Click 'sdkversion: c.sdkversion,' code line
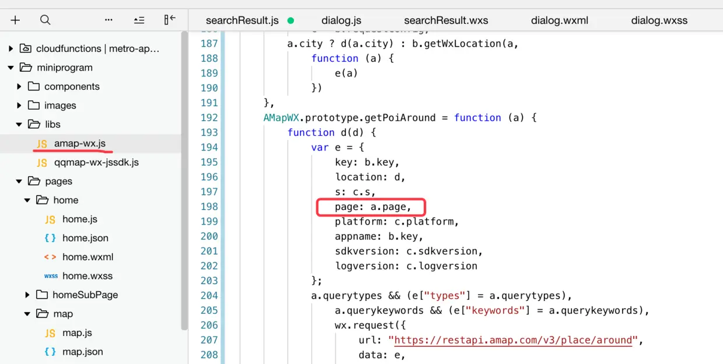 coord(409,251)
